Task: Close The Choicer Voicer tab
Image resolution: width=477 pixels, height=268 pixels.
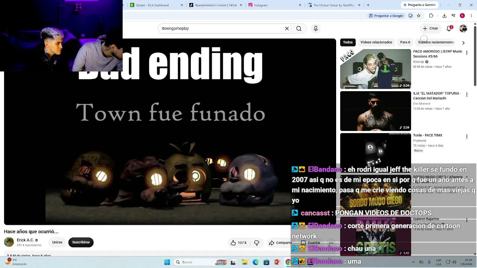Action: coord(359,5)
